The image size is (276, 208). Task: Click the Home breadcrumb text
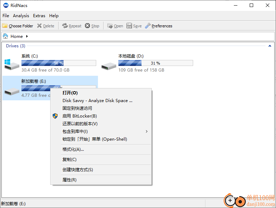point(17,36)
